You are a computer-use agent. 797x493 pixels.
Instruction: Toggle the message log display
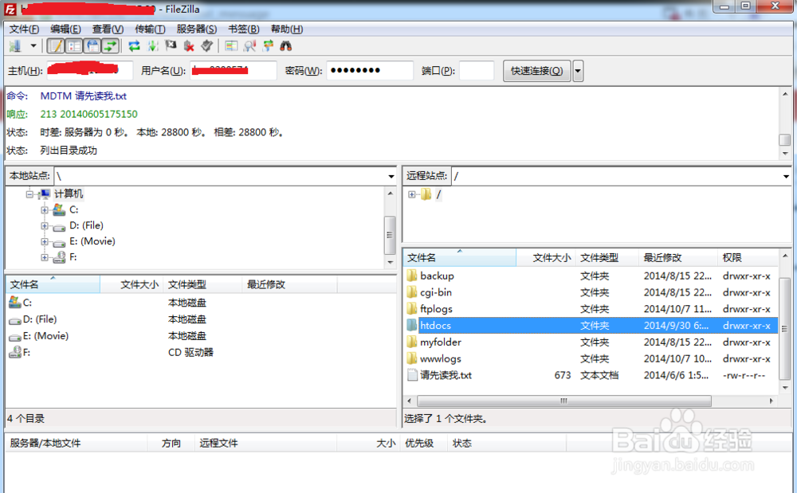(56, 46)
